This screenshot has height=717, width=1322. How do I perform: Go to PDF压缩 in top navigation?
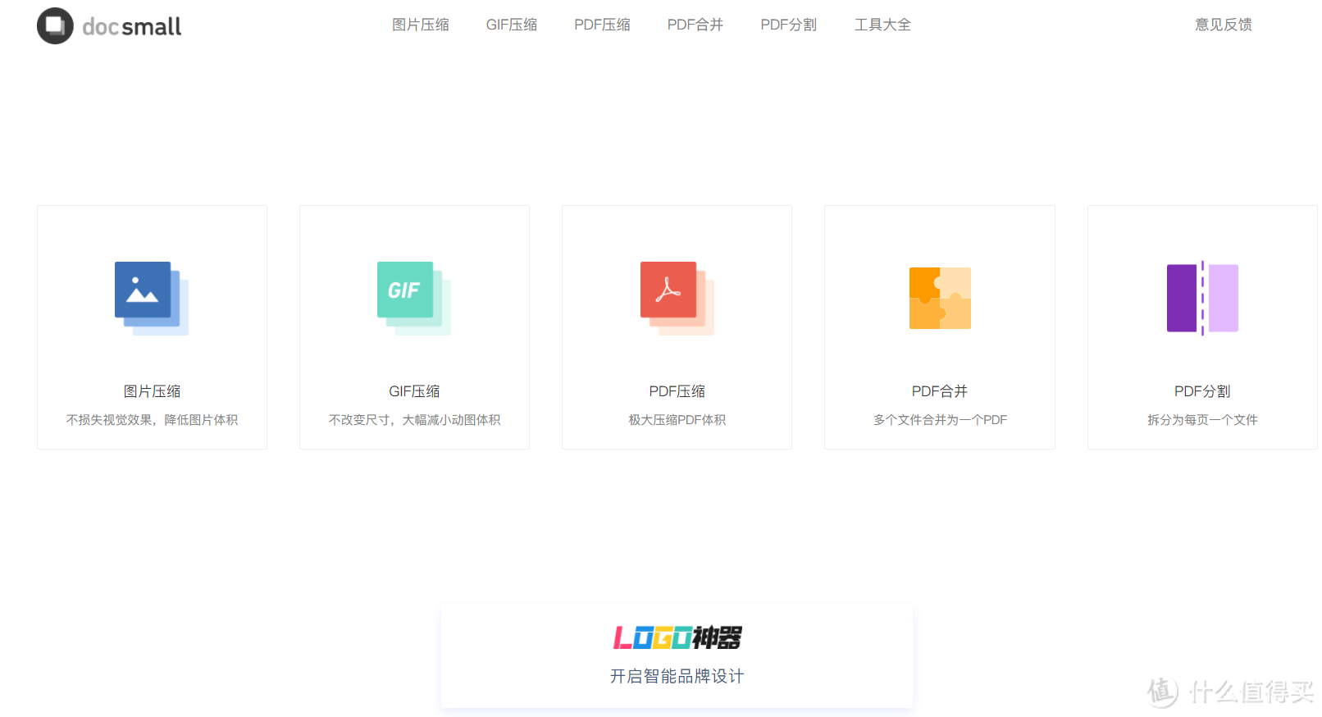pyautogui.click(x=602, y=25)
